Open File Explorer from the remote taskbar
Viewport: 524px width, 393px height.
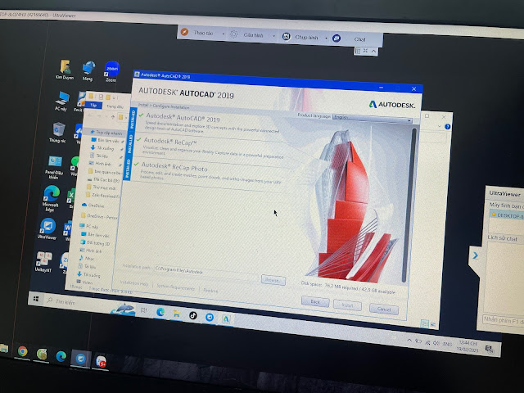(x=177, y=314)
